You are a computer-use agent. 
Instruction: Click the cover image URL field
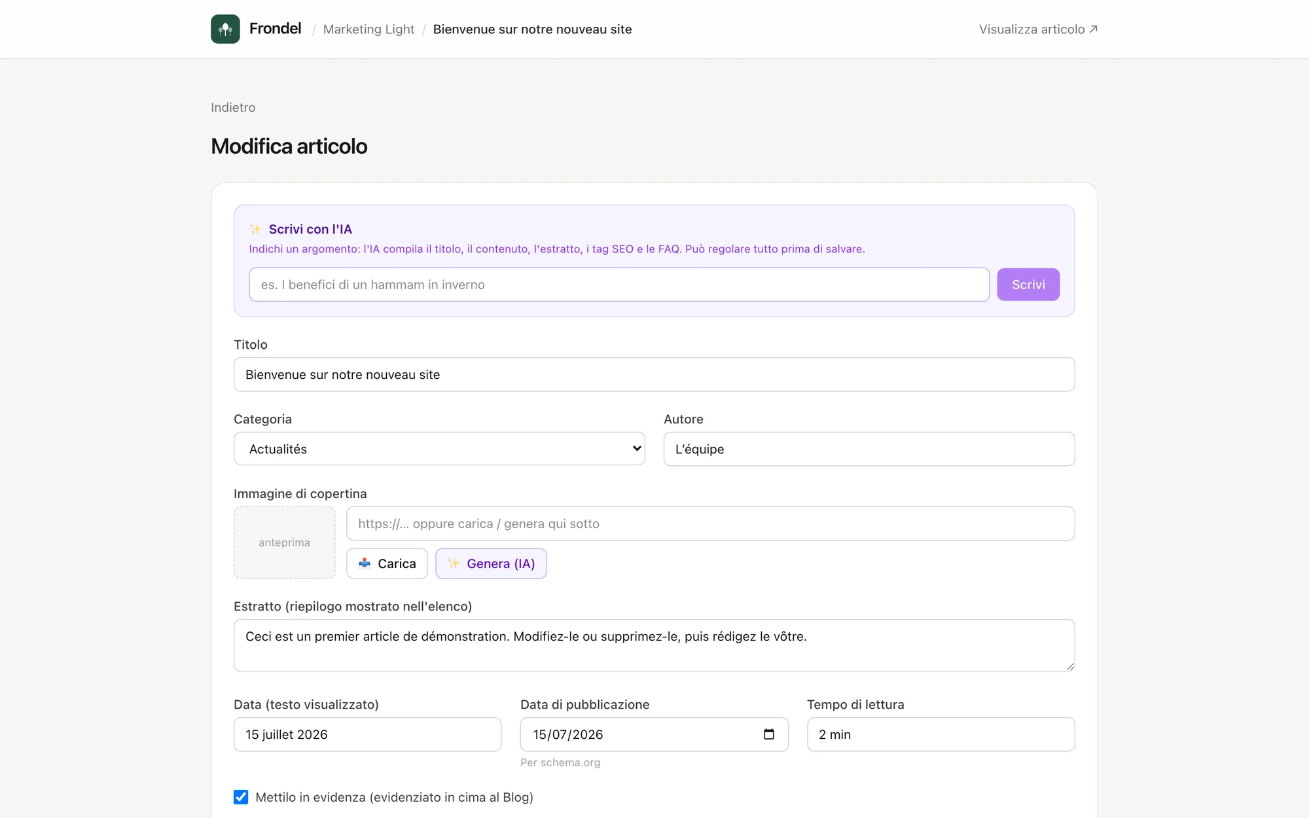[x=711, y=524]
